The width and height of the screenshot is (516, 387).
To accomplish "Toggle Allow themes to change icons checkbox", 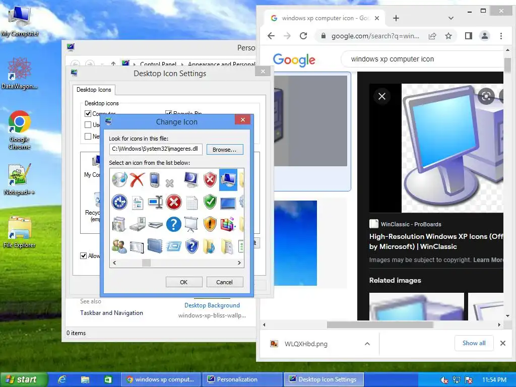I will (84, 255).
